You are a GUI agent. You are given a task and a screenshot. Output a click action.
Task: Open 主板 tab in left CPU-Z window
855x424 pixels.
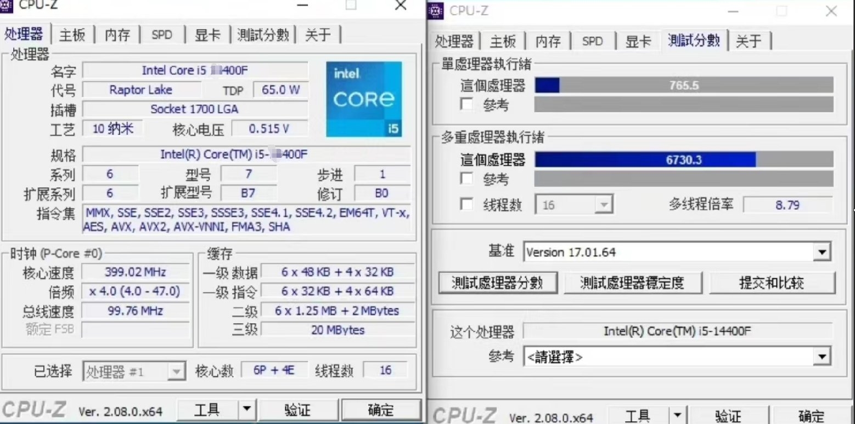[72, 35]
